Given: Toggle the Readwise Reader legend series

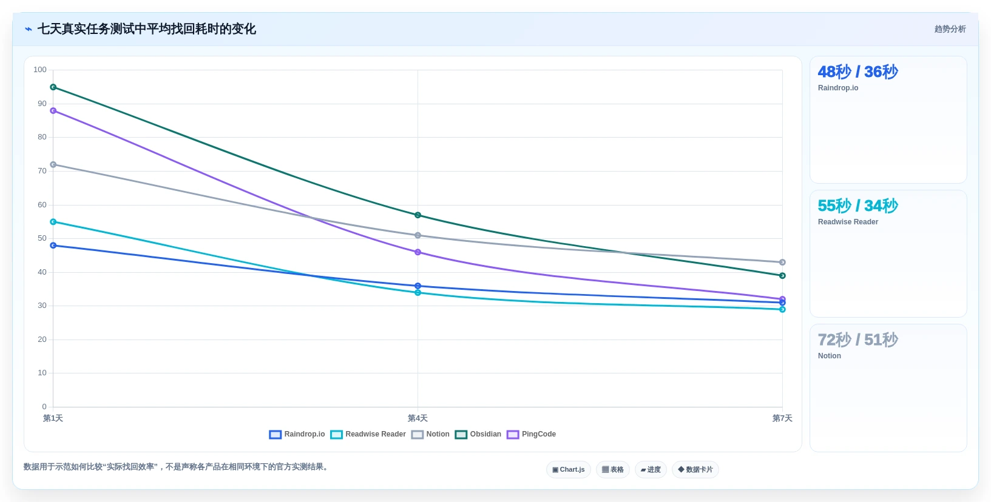Looking at the screenshot, I should coord(368,434).
